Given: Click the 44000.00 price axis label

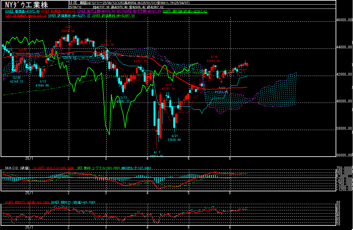Looking at the screenshot, I should [x=344, y=47].
